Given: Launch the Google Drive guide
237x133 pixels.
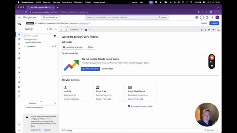Looking at the screenshot, I should tap(103, 99).
